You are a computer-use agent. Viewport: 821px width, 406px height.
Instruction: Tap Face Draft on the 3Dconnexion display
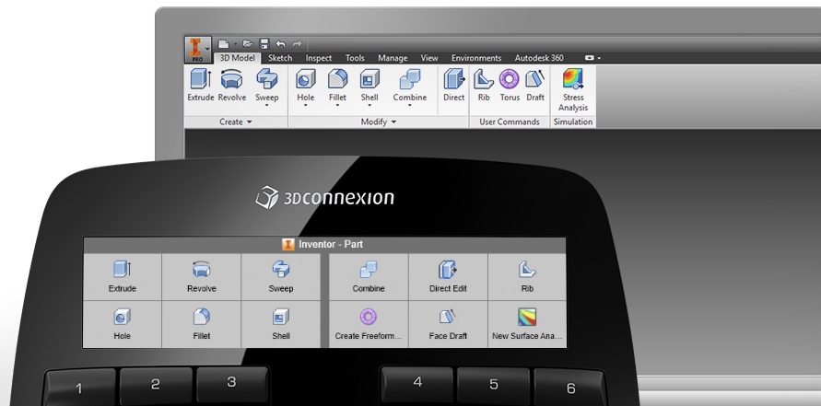[x=448, y=324]
